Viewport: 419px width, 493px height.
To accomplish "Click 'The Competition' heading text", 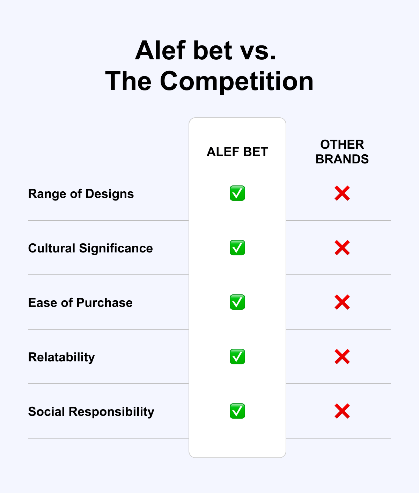I will [x=209, y=81].
